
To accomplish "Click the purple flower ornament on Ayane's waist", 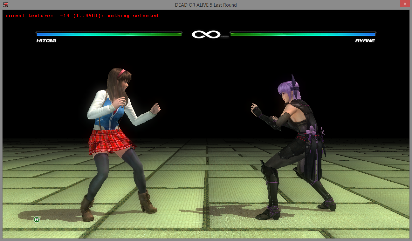I will pos(311,130).
